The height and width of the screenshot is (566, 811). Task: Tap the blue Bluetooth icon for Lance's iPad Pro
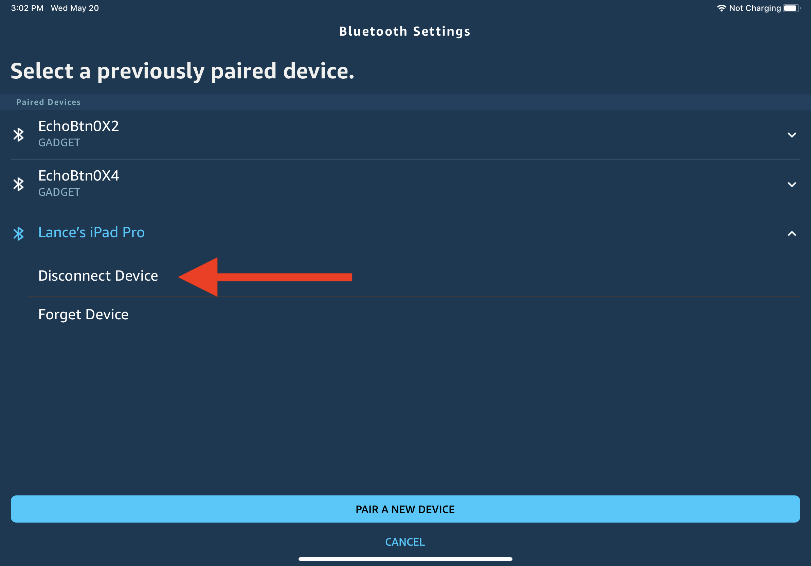[18, 233]
